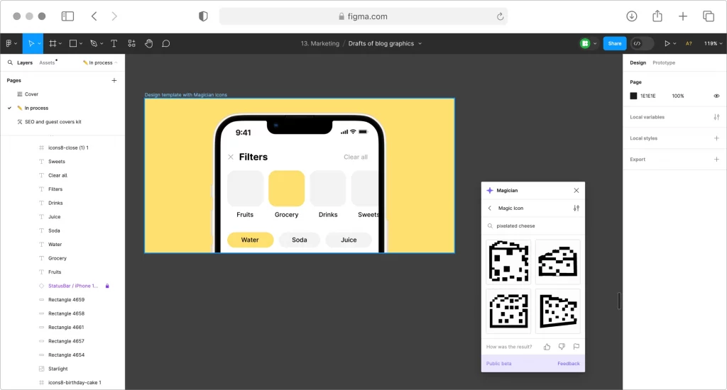Viewport: 727px width, 390px height.
Task: Open the Resources tool
Action: pyautogui.click(x=131, y=43)
